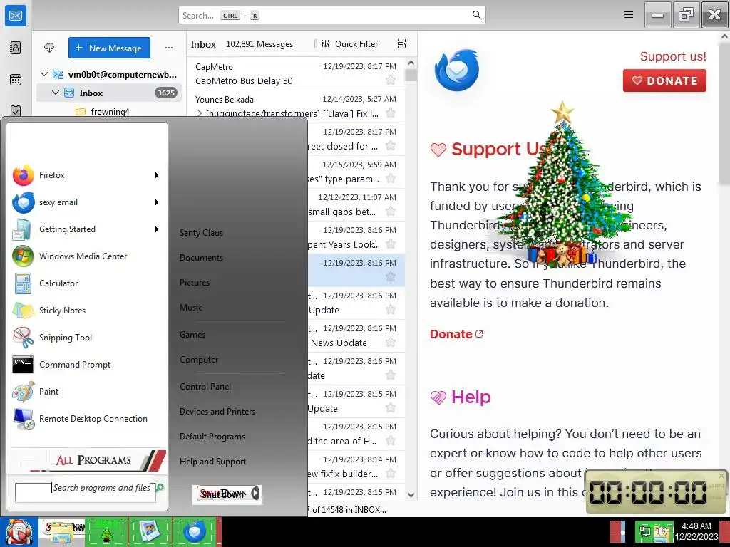730x547 pixels.
Task: Open the Address Book sidebar icon
Action: (x=16, y=48)
